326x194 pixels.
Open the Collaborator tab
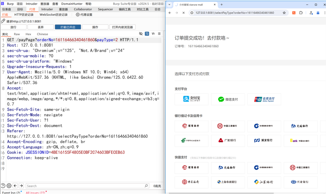(x=83, y=9)
